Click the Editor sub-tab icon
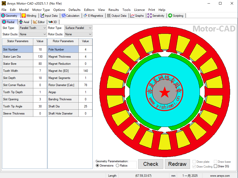The image size is (238, 178). click(x=35, y=22)
